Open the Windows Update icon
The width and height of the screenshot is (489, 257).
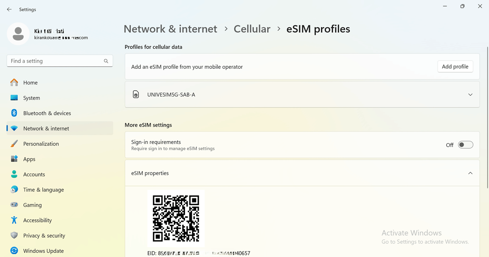[14, 251]
